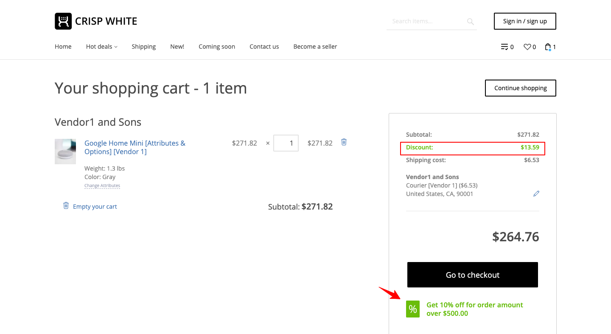Click the Crisp White cart logo icon
This screenshot has height=334, width=611.
[x=63, y=21]
